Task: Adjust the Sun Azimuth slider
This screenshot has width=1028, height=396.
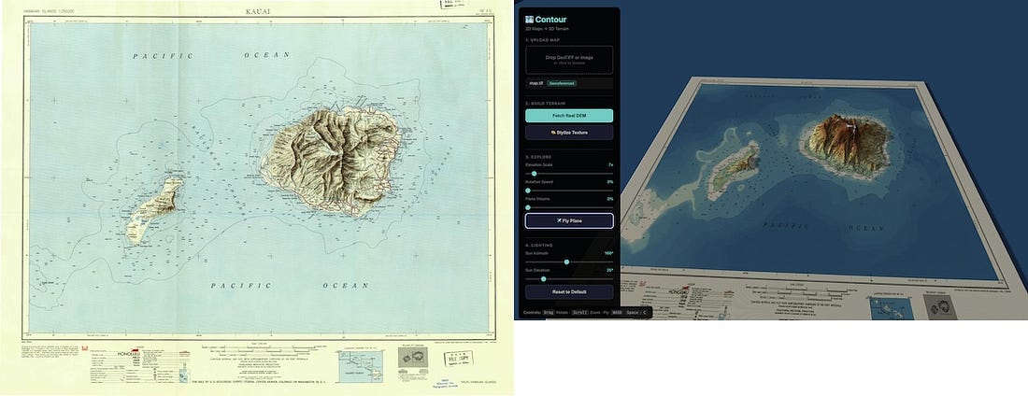Action: point(569,262)
